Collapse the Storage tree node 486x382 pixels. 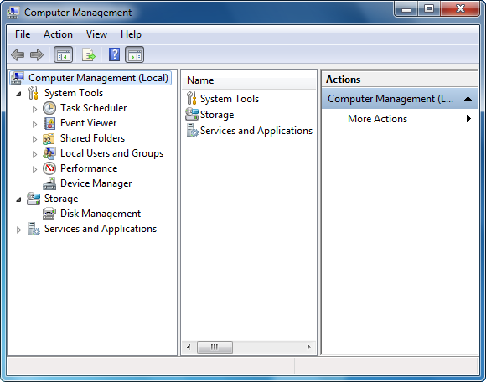(x=19, y=200)
